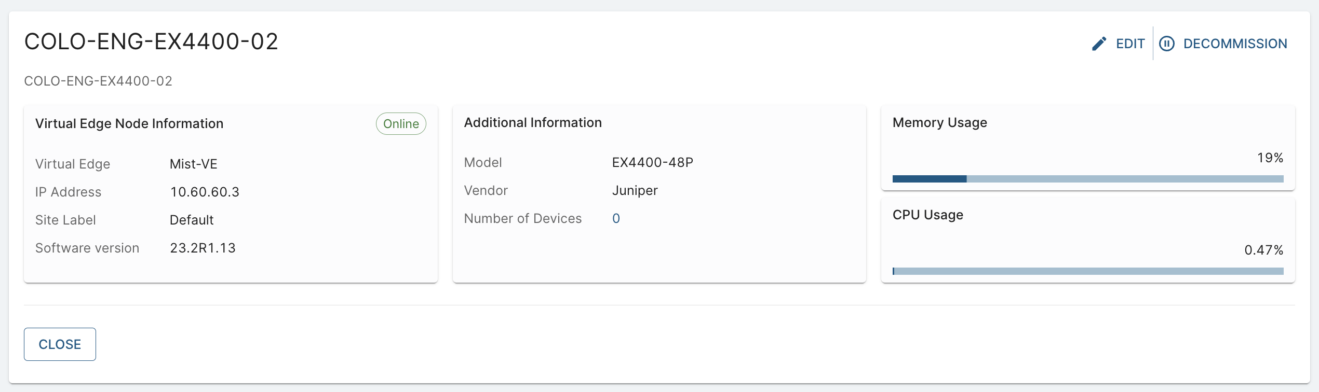Click the Site Label value Default
1319x392 pixels.
point(191,220)
